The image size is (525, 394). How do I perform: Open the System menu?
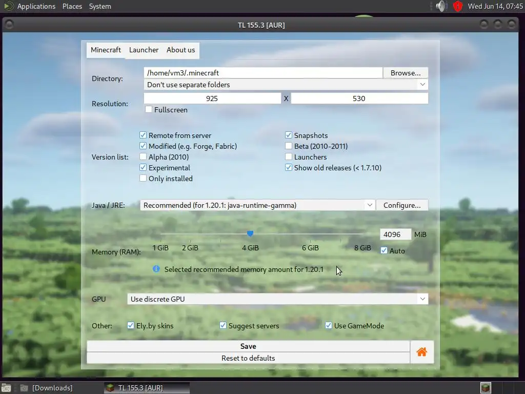click(100, 6)
